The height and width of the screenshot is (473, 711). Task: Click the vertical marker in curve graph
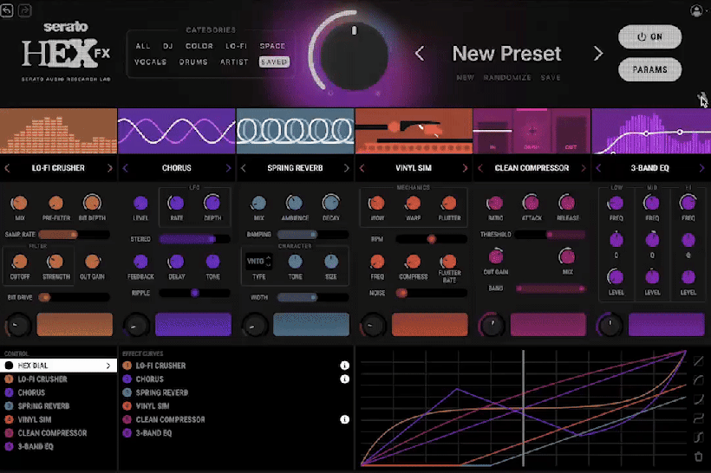[x=523, y=408]
